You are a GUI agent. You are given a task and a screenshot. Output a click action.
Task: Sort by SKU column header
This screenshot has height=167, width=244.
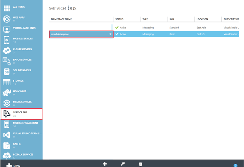(x=172, y=19)
